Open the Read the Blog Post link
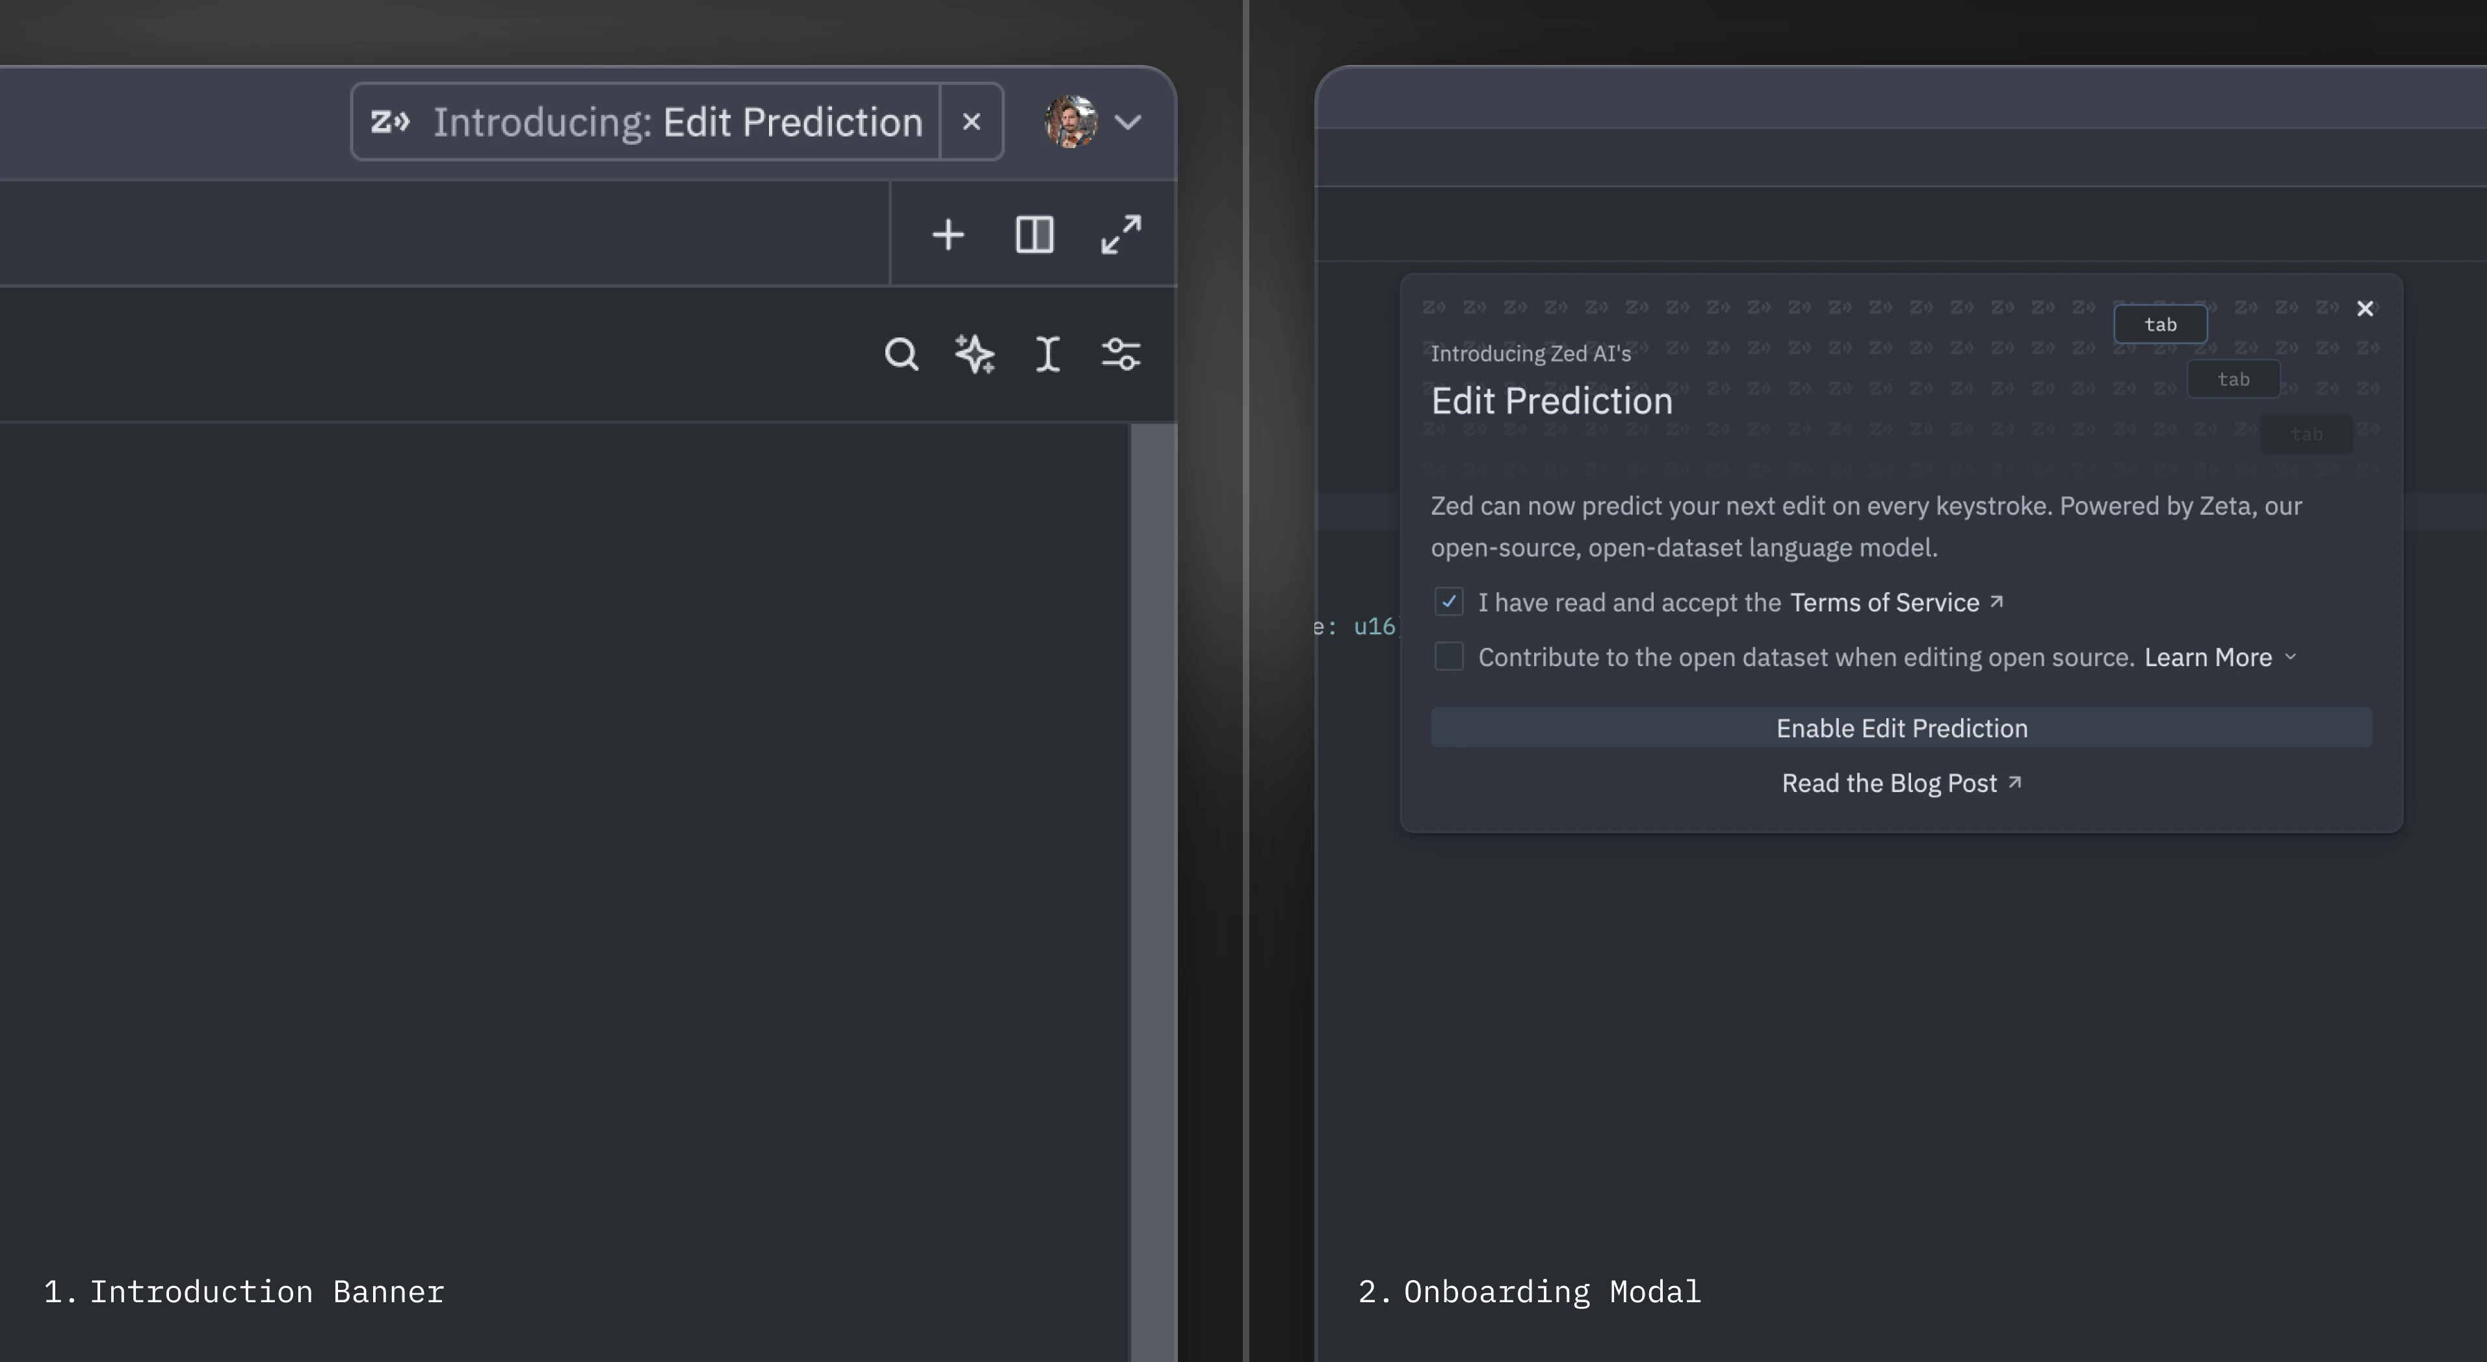The image size is (2487, 1362). point(1901,783)
